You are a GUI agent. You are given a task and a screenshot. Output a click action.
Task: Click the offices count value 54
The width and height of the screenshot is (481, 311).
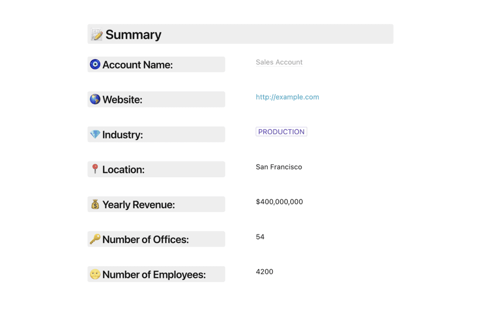tap(260, 237)
